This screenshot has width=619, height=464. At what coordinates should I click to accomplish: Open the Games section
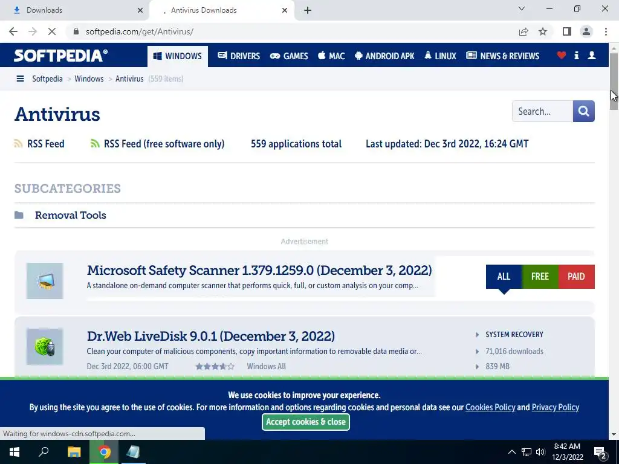click(x=289, y=56)
